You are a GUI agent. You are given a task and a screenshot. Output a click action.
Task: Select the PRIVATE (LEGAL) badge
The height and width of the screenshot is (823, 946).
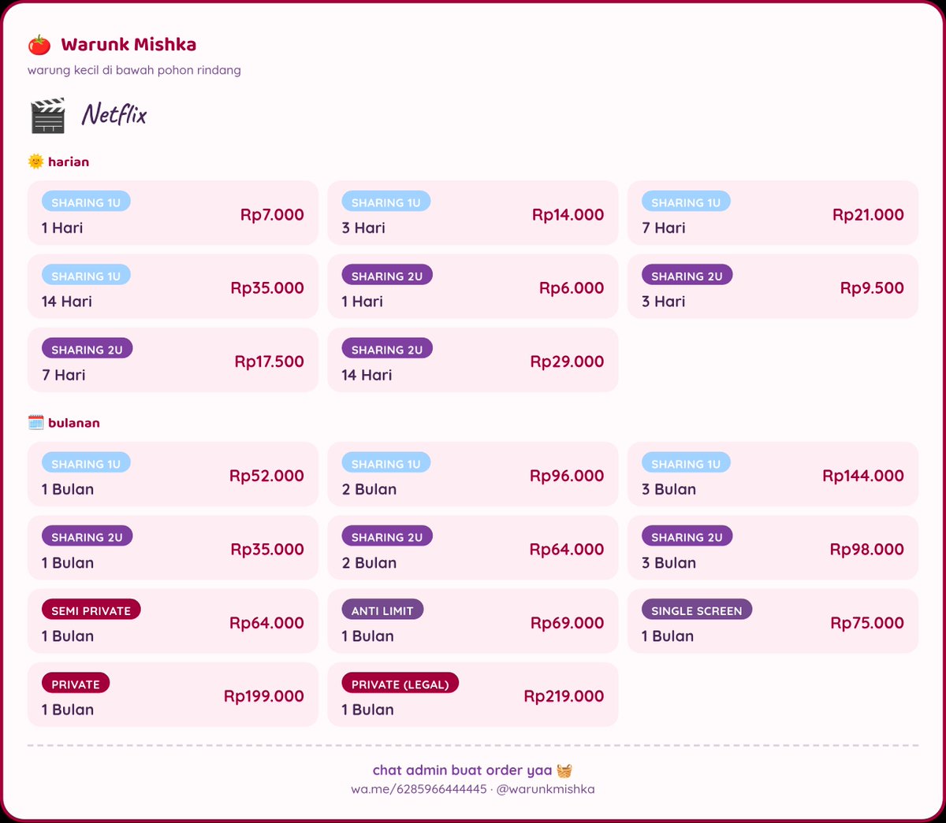point(400,684)
